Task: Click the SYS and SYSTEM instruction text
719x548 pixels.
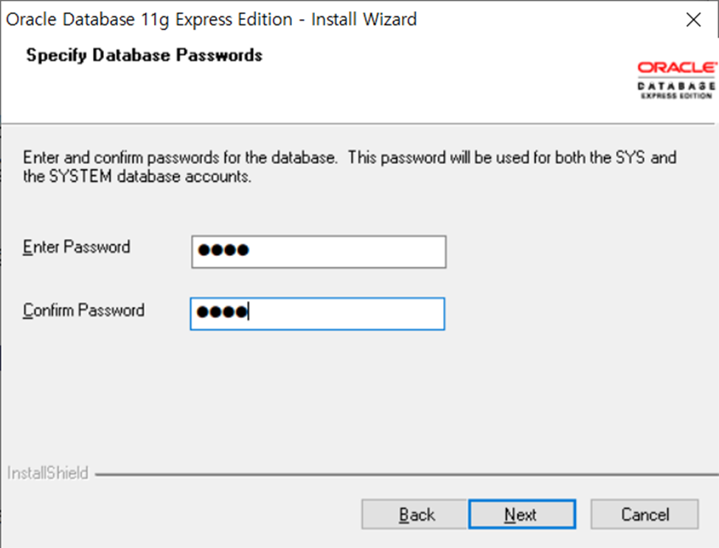Action: (x=350, y=167)
